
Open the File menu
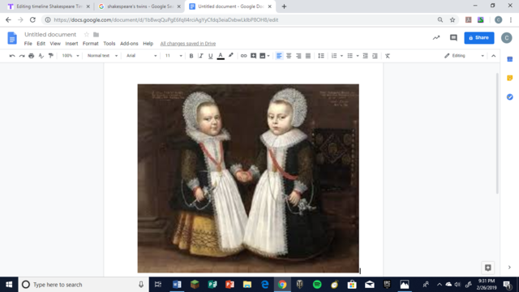(x=28, y=44)
